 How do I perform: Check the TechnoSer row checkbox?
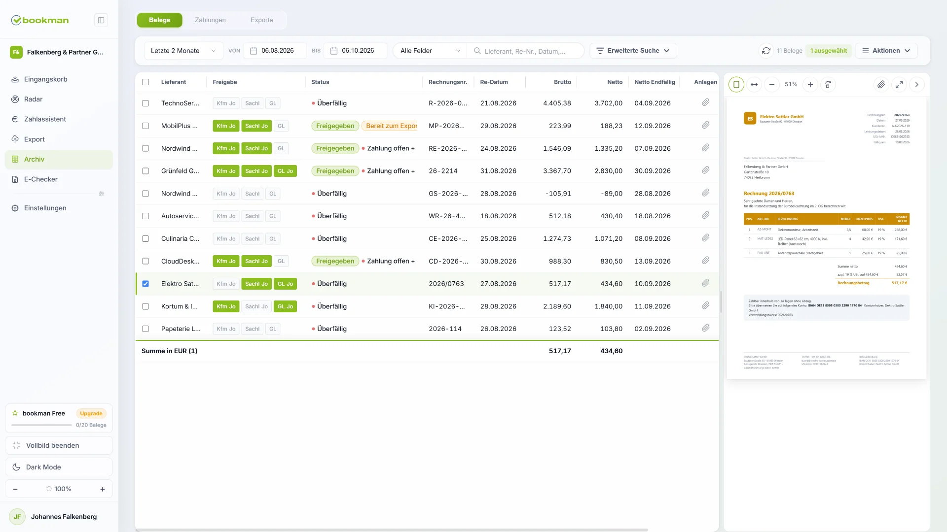click(x=146, y=103)
